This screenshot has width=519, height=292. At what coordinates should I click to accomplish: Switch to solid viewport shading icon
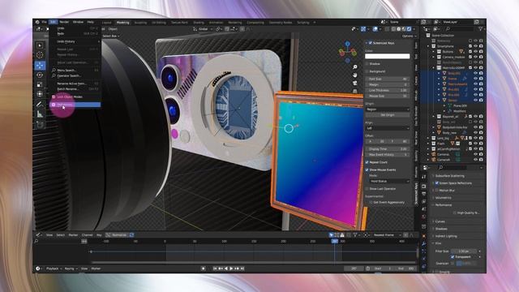[x=398, y=29]
